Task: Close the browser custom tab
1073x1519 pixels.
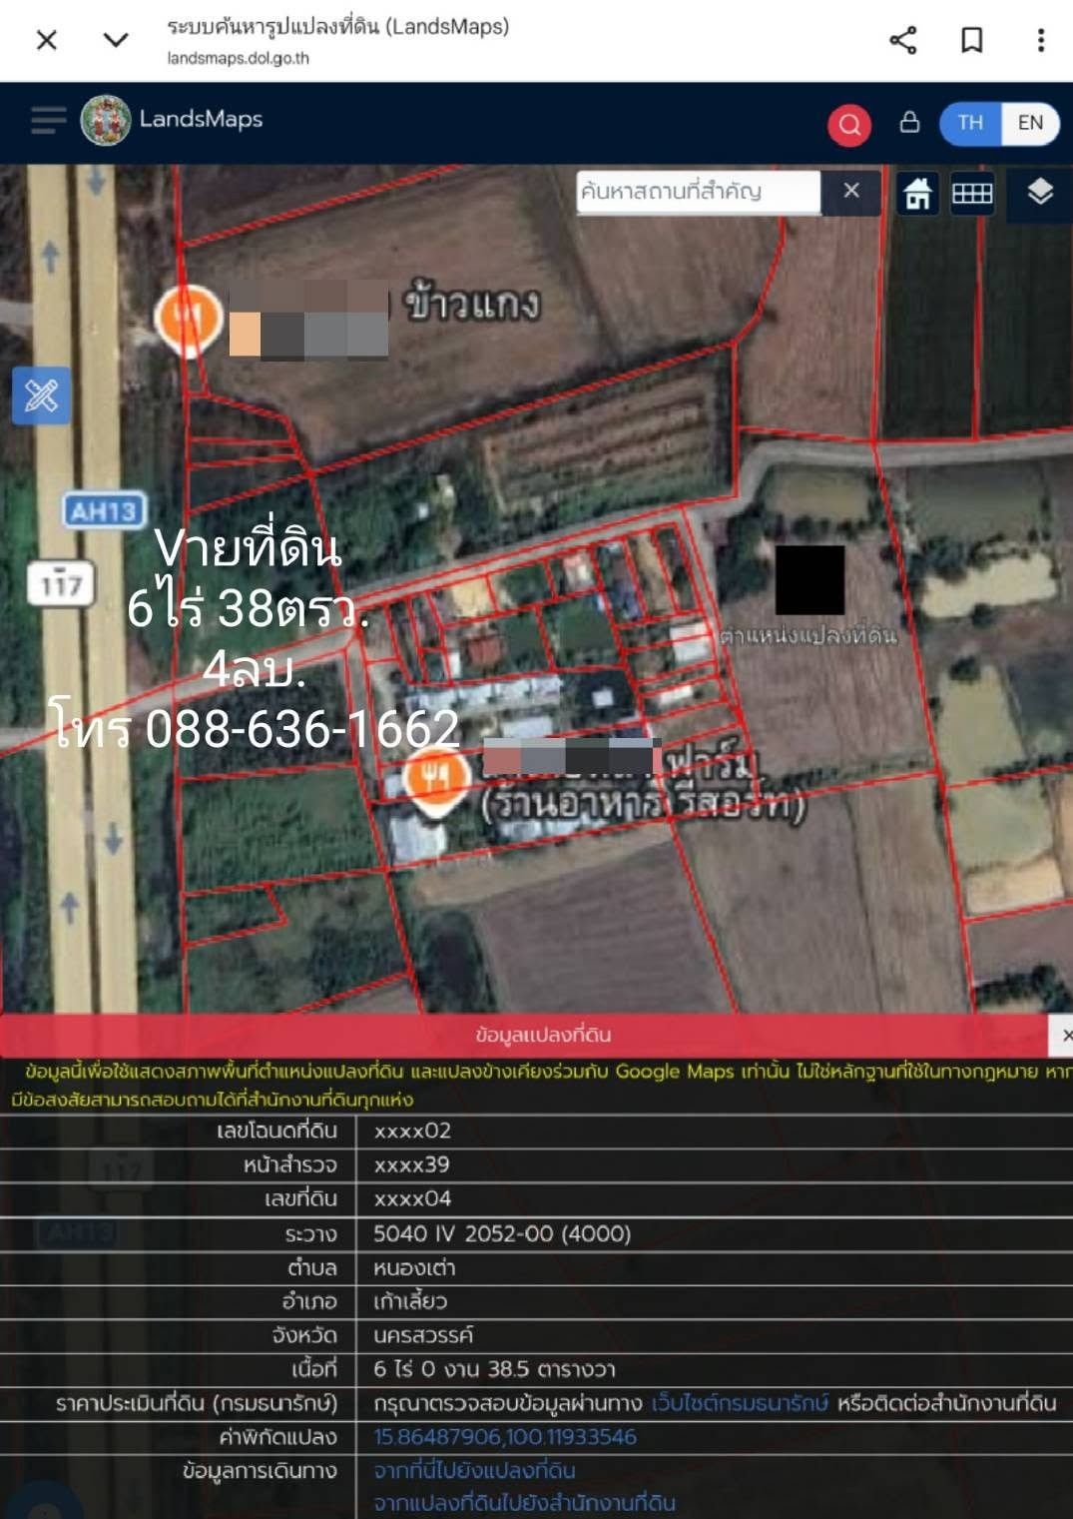Action: (x=47, y=40)
